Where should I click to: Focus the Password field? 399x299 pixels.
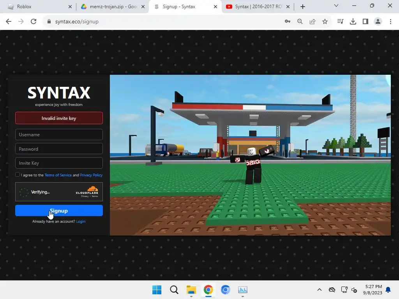[x=59, y=149]
